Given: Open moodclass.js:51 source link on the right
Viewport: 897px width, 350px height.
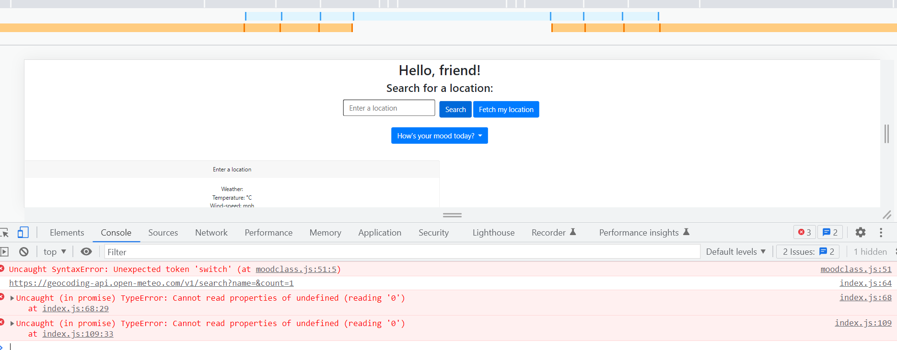Looking at the screenshot, I should 856,269.
